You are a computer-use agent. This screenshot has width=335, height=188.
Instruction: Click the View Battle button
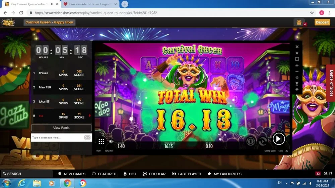61,128
